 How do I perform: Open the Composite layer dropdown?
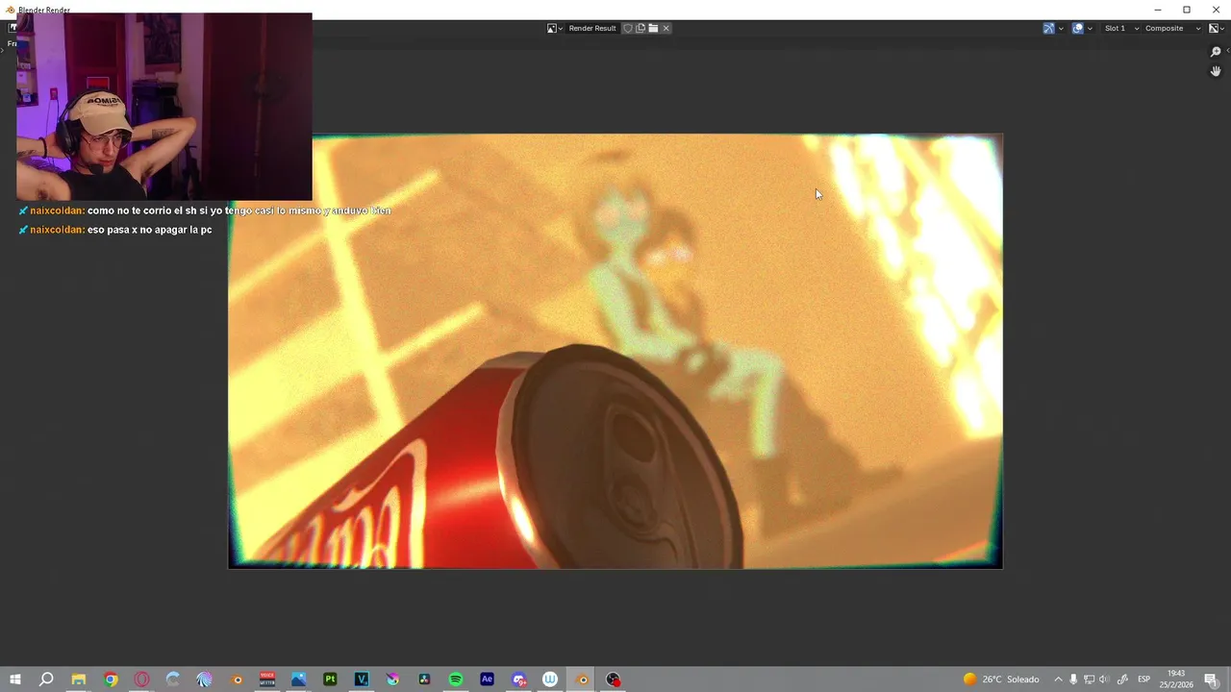pyautogui.click(x=1172, y=28)
